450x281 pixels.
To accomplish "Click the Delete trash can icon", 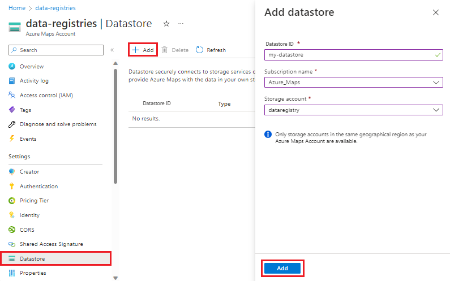I will [x=165, y=50].
